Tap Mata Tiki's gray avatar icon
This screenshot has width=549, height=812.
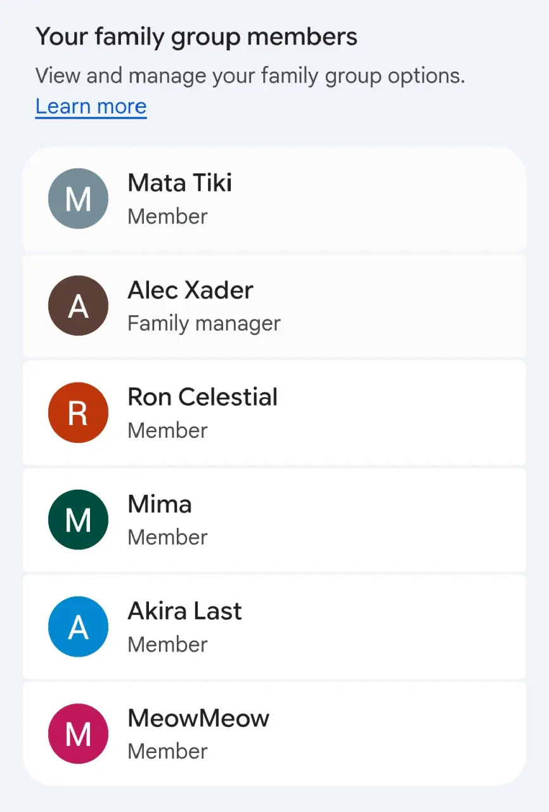[x=78, y=199]
